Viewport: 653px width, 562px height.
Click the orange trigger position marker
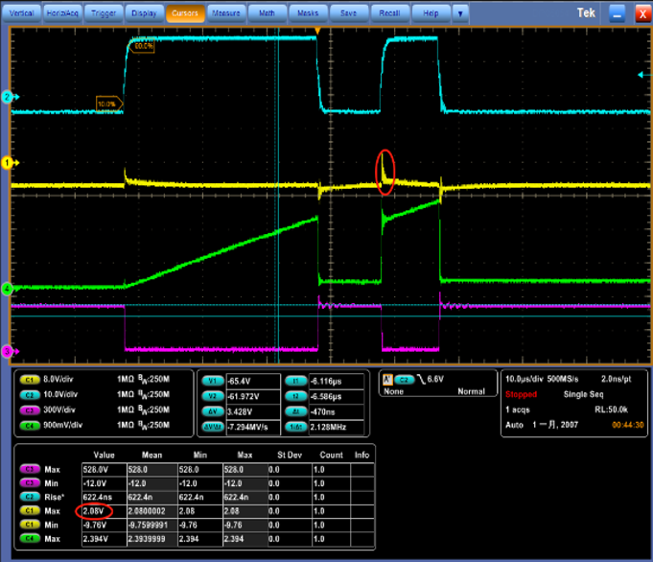click(x=317, y=32)
